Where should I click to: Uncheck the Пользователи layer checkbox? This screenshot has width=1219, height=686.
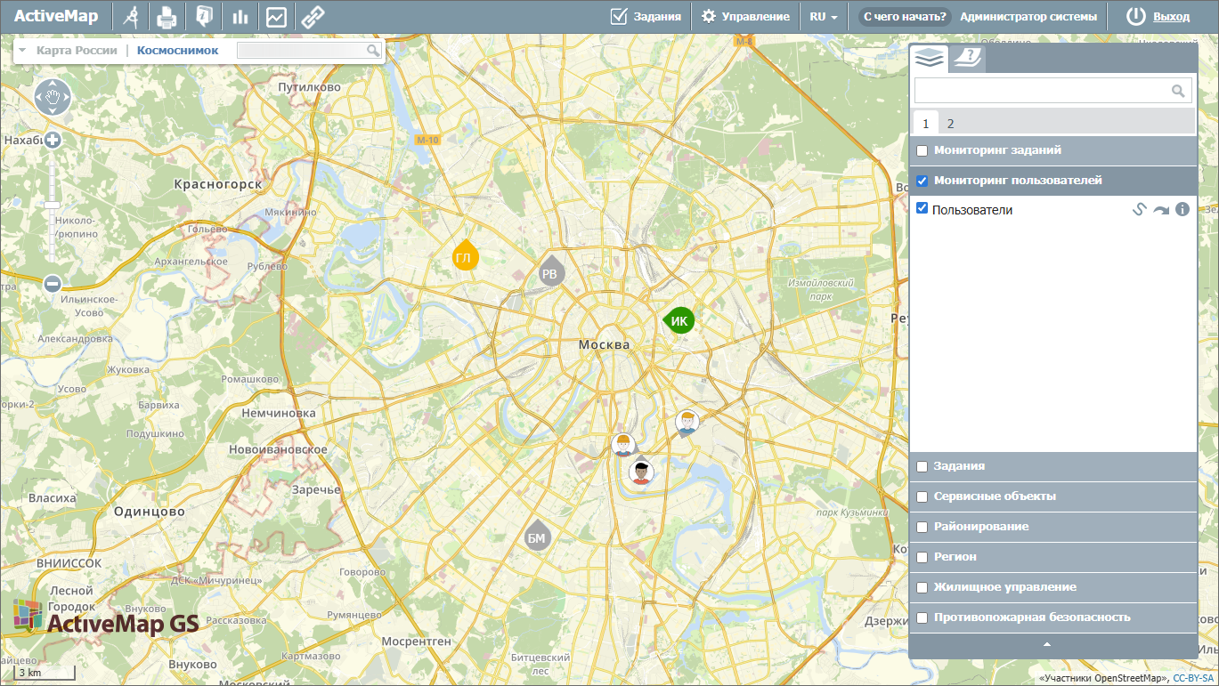coord(922,208)
